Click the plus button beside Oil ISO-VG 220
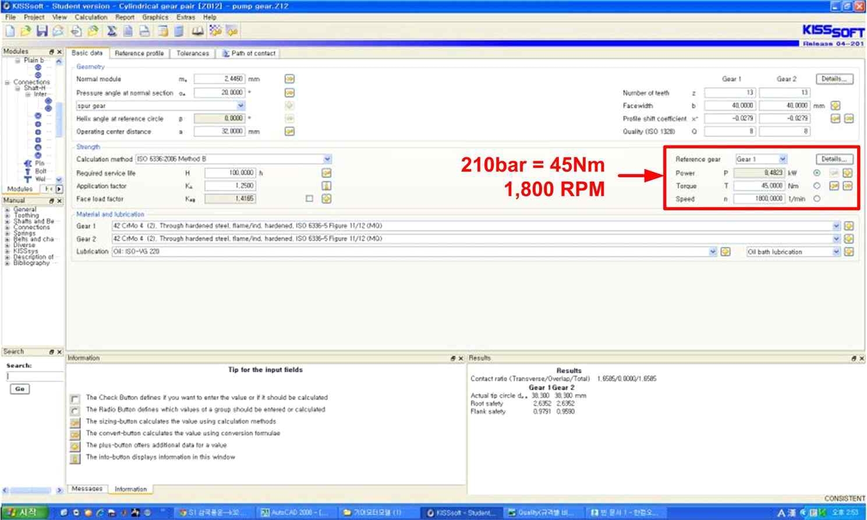 (726, 252)
